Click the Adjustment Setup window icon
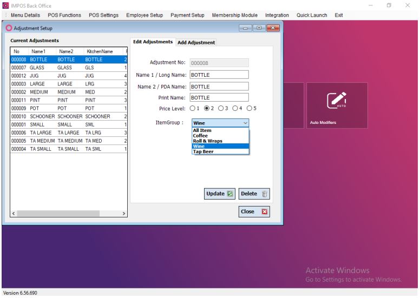420x298 pixels. (x=9, y=28)
